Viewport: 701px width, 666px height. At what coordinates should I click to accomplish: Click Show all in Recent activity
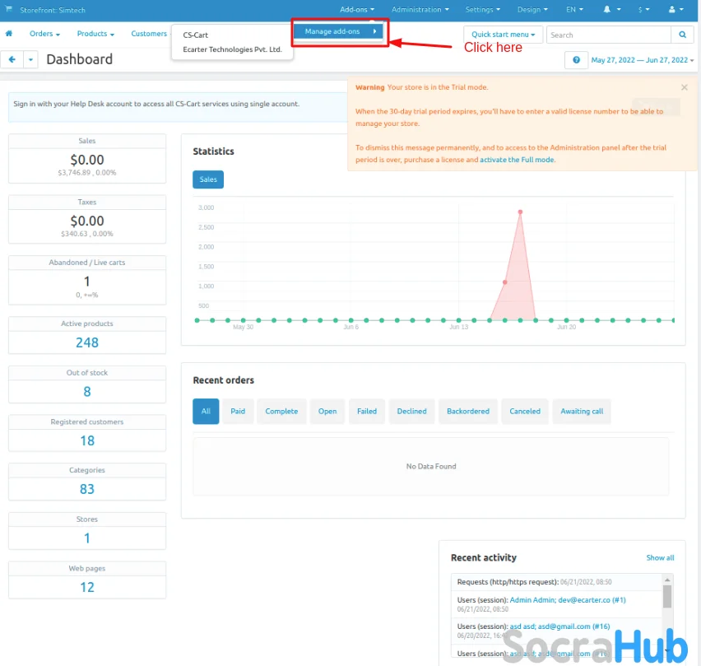click(x=660, y=558)
